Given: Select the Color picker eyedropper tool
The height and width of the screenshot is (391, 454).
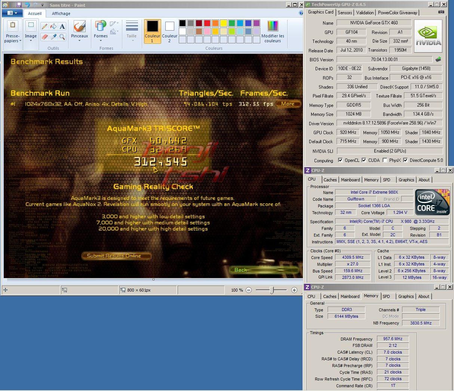Looking at the screenshot, I should (53, 37).
